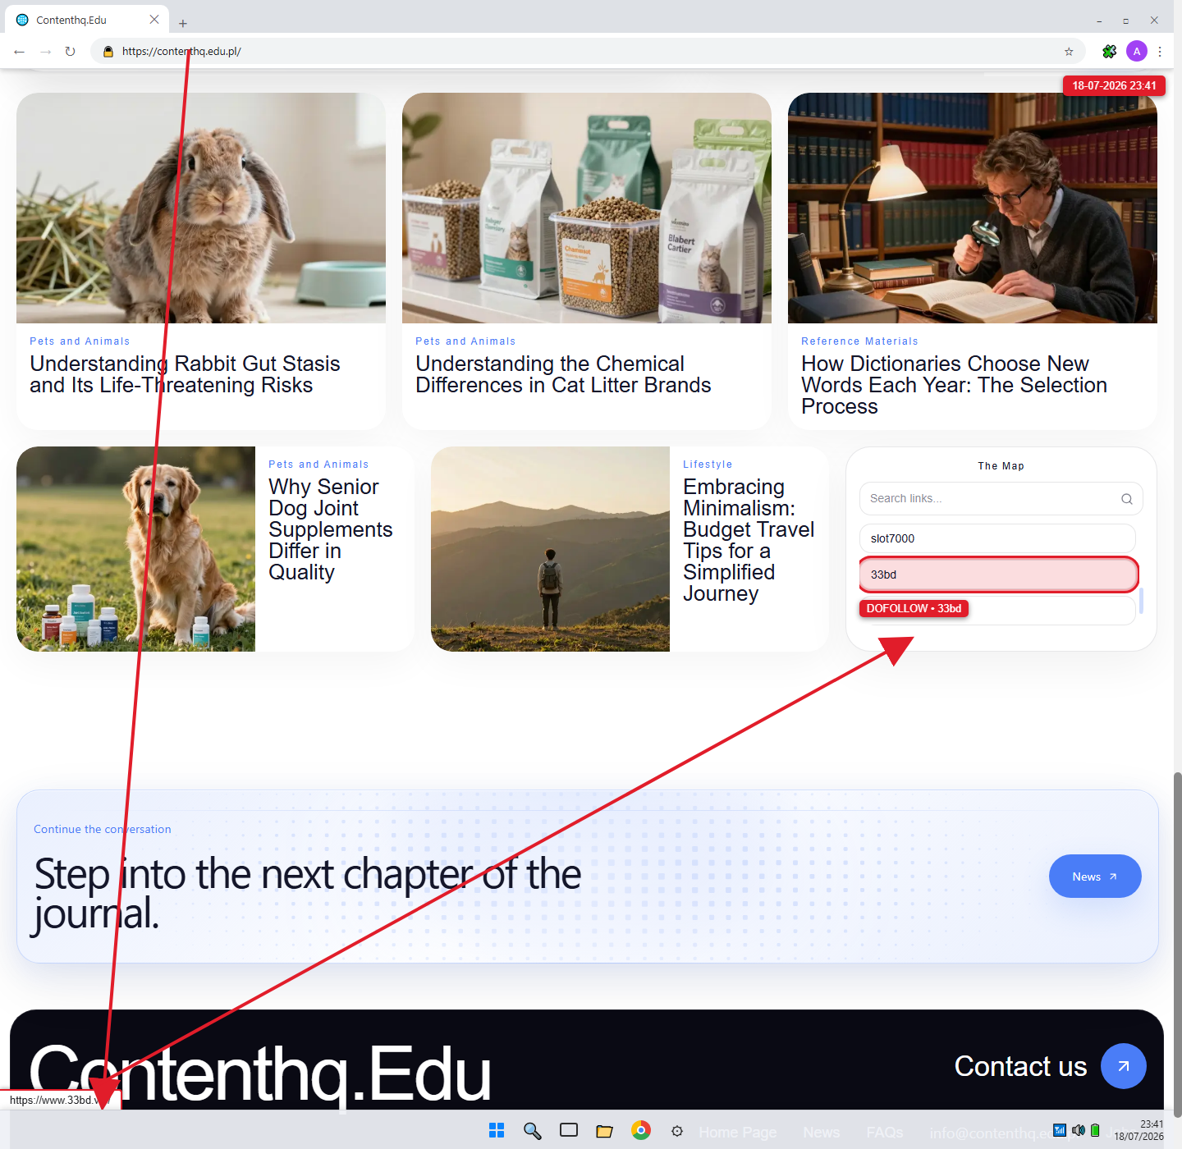Click the site security lock icon

tap(108, 51)
